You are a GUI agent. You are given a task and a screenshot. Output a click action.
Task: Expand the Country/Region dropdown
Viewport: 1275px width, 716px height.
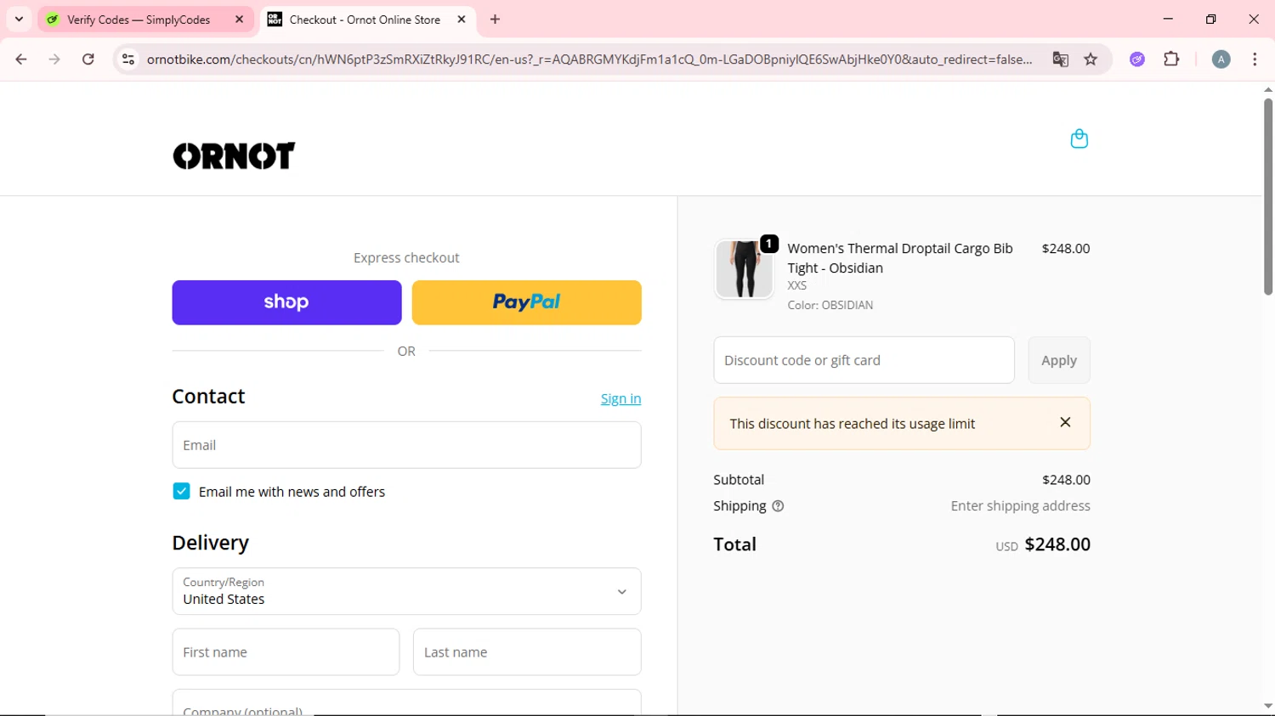[406, 591]
